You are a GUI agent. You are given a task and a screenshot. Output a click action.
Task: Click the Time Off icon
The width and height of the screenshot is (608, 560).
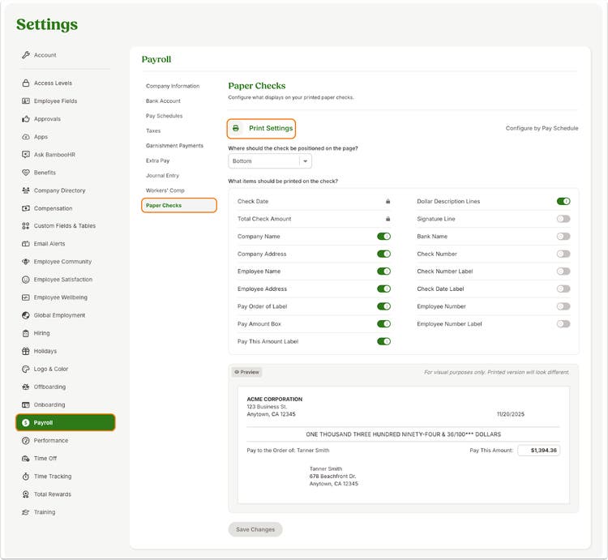(x=26, y=459)
